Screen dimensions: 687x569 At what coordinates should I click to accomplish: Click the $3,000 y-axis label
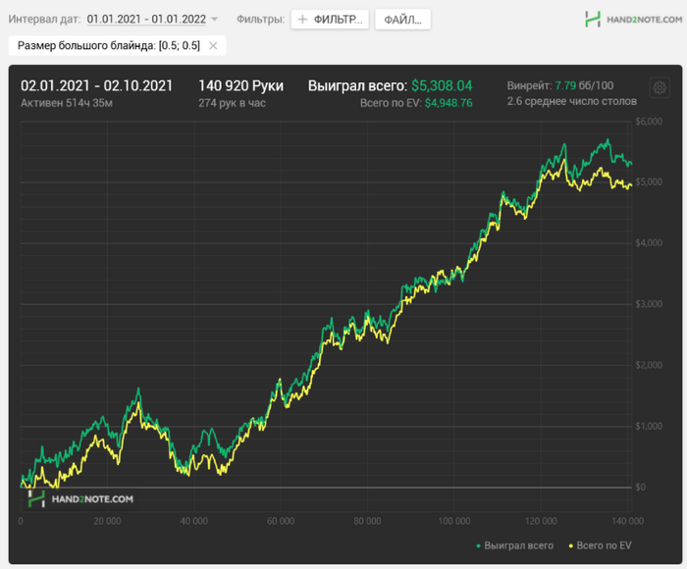click(x=649, y=304)
